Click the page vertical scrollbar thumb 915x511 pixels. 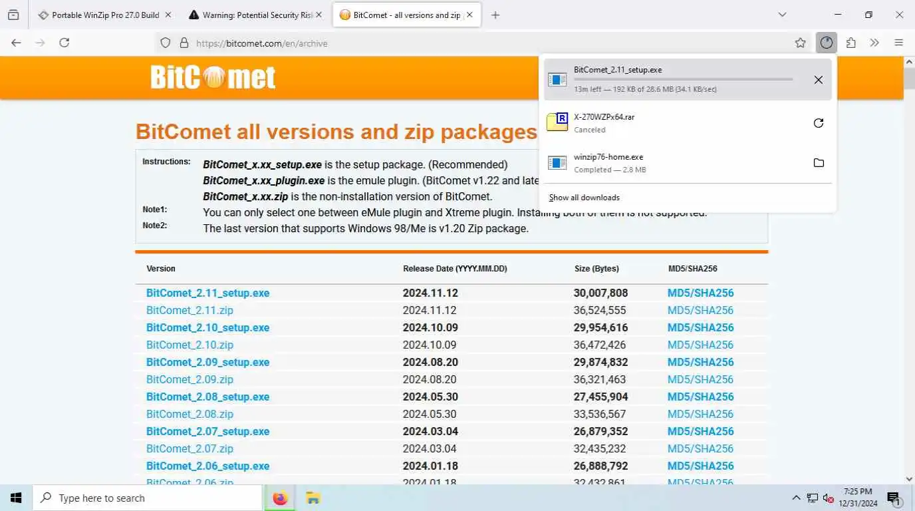coord(910,79)
